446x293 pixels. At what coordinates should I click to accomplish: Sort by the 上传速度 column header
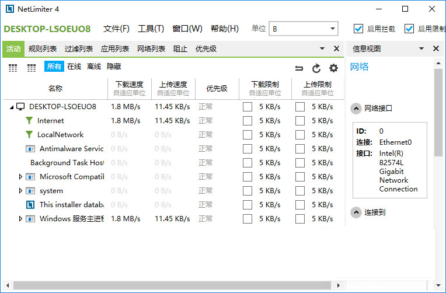pyautogui.click(x=173, y=89)
